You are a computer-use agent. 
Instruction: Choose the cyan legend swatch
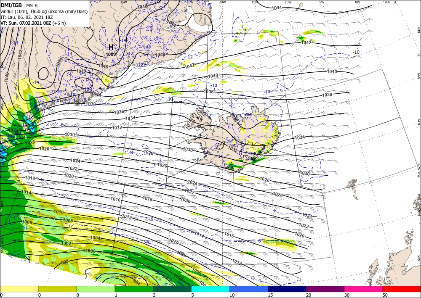[x=210, y=289]
